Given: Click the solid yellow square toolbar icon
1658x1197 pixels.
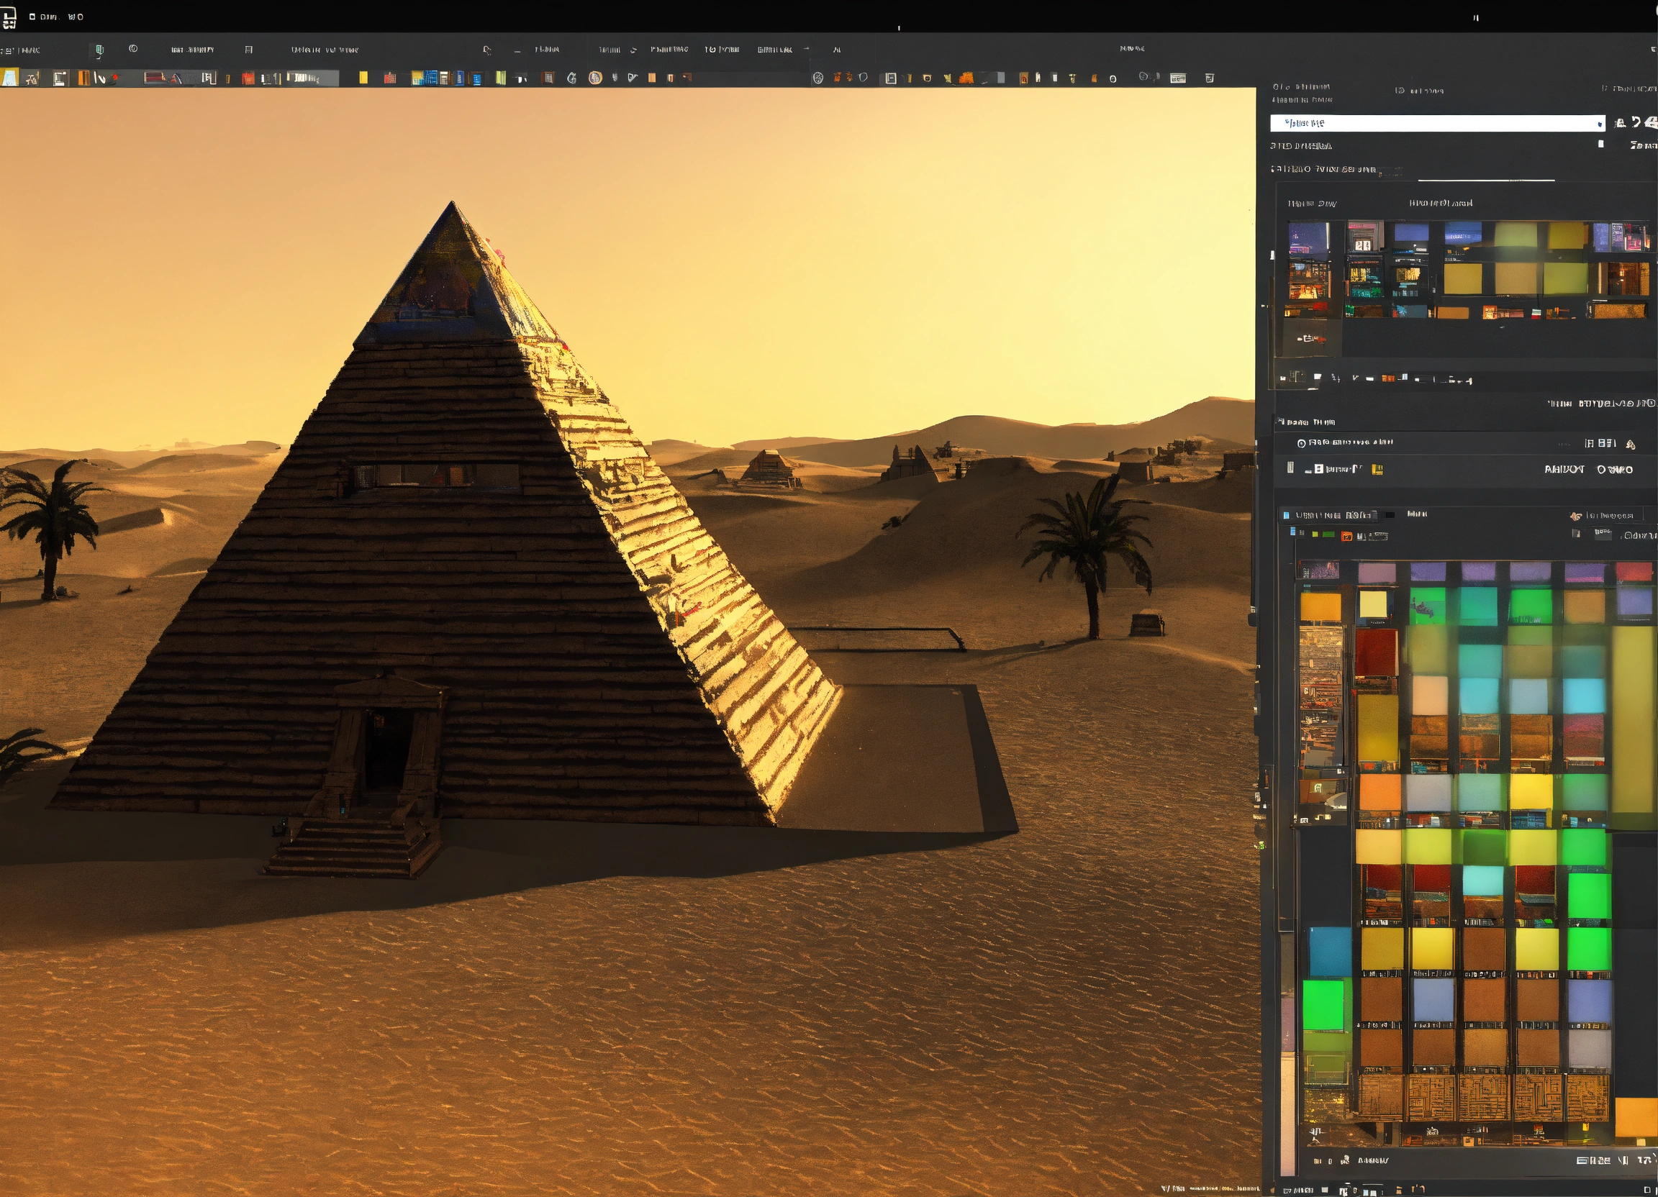Looking at the screenshot, I should coord(363,78).
